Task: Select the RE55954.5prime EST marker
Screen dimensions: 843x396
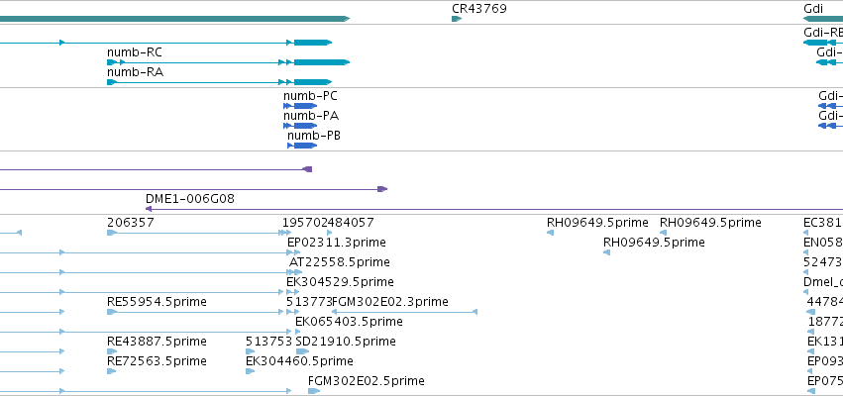Action: pyautogui.click(x=112, y=312)
